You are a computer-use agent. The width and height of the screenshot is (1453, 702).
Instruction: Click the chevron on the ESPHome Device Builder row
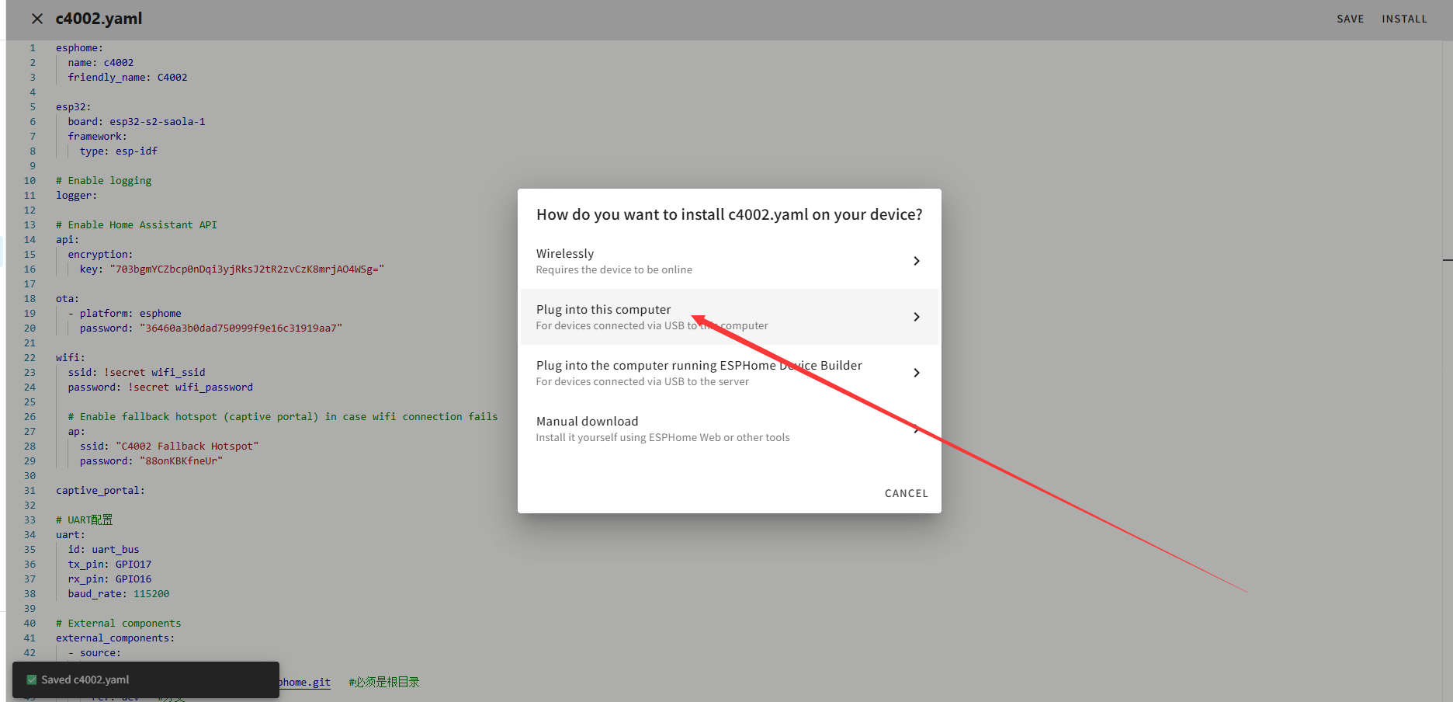[x=916, y=373]
